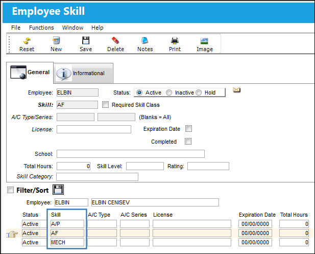Select the A/P skill cell
Image resolution: width=315 pixels, height=254 pixels.
[67, 224]
